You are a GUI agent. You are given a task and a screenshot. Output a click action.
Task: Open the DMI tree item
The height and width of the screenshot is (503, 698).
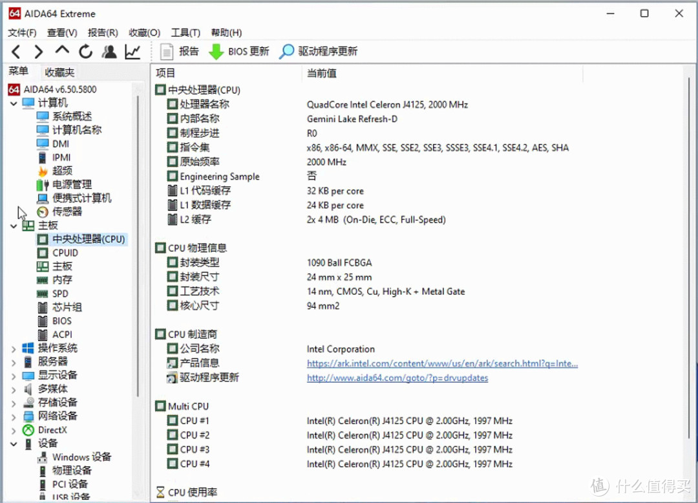click(53, 144)
